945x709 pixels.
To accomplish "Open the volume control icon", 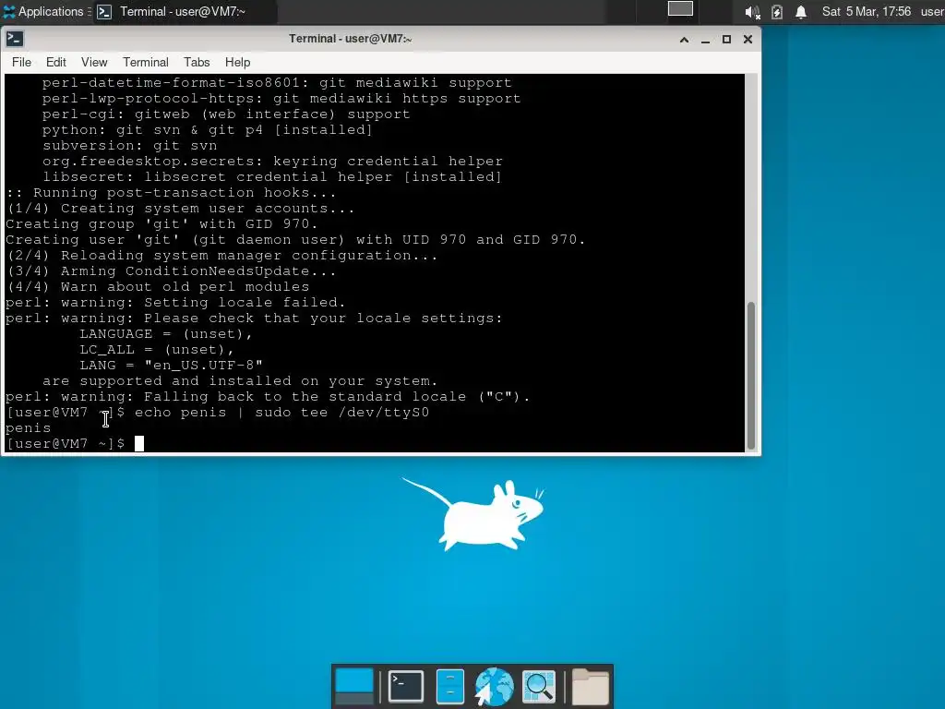I will (x=752, y=11).
